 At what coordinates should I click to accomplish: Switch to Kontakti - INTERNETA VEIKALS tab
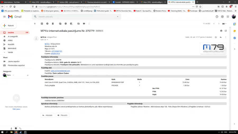(125, 2)
